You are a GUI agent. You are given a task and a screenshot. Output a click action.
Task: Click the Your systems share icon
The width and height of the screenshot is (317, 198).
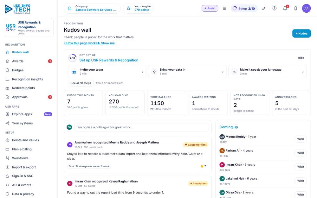7,123
